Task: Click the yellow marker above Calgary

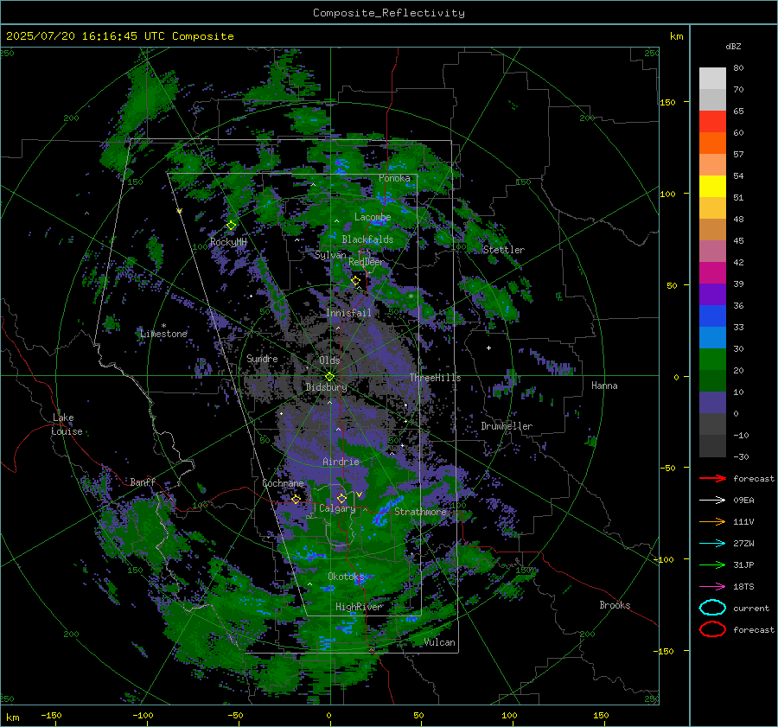Action: (x=341, y=498)
